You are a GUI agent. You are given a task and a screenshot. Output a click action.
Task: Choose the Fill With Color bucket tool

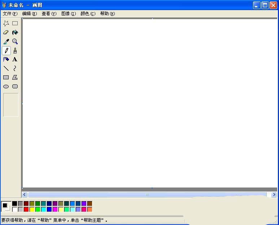point(15,32)
